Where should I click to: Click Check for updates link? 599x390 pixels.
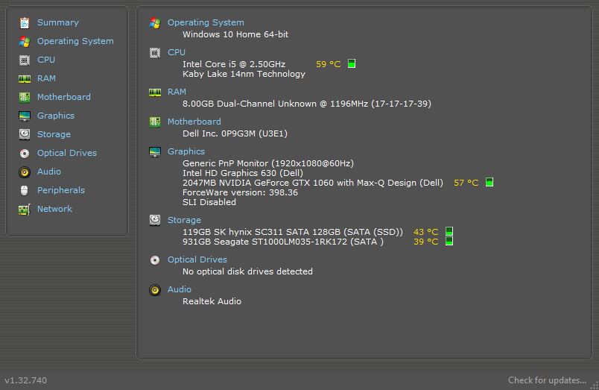pos(547,380)
